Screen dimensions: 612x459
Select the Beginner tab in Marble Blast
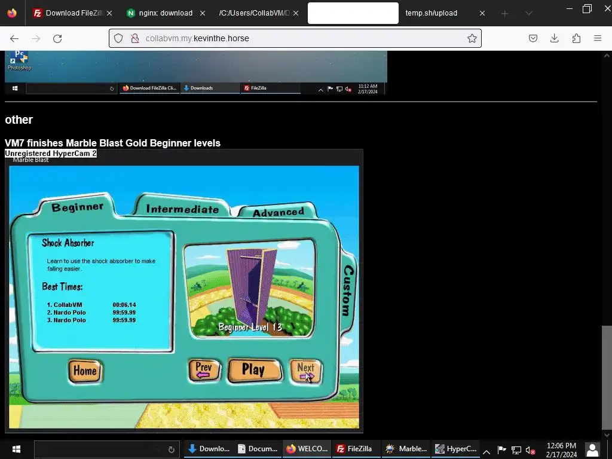click(x=77, y=206)
